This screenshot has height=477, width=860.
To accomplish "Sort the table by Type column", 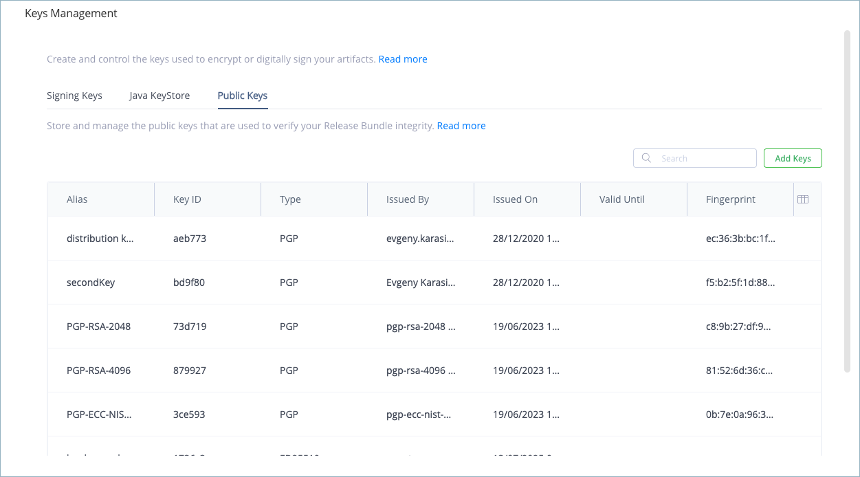I will (x=290, y=199).
